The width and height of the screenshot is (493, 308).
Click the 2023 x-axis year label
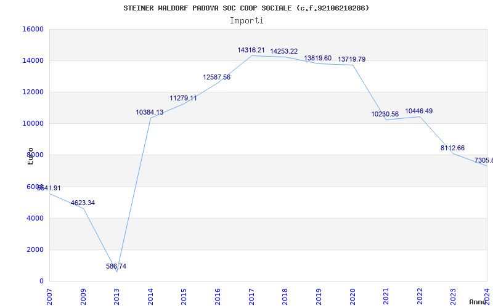[x=454, y=296]
